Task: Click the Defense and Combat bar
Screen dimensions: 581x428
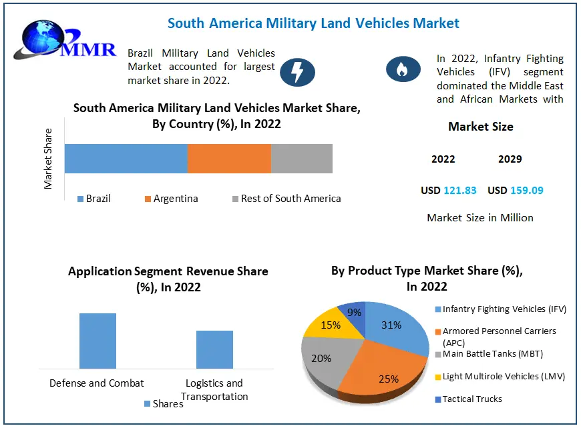Action: click(x=98, y=341)
